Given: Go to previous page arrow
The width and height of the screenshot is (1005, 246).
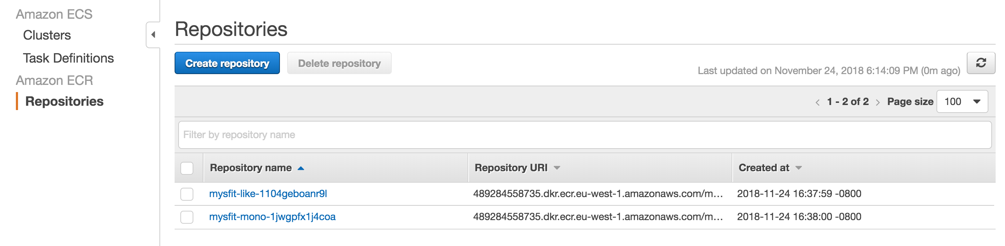Looking at the screenshot, I should point(817,102).
